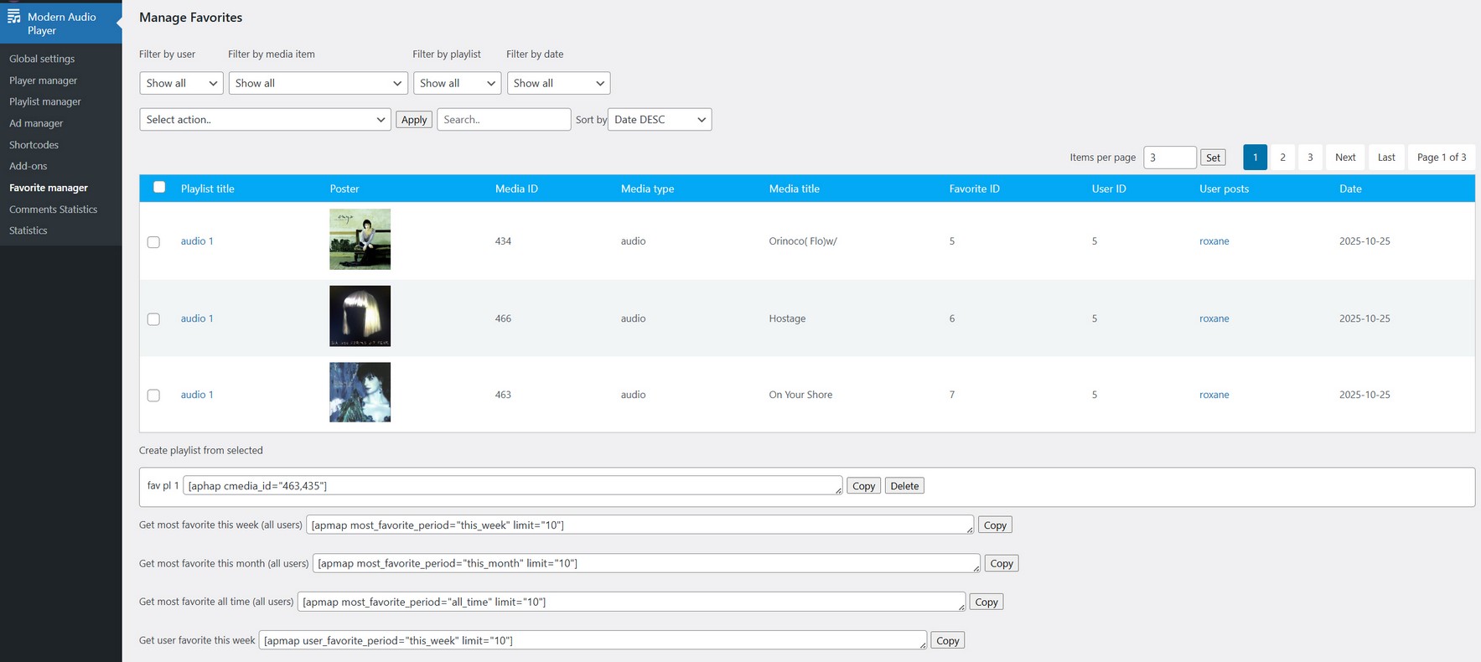1481x662 pixels.
Task: Expand the Sort by Date DESC dropdown
Action: point(660,120)
